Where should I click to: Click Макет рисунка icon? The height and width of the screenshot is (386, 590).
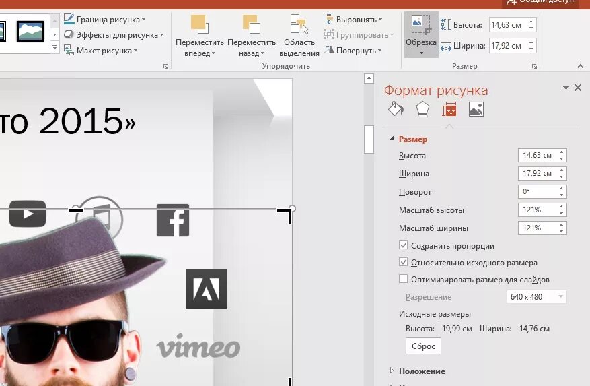[69, 50]
